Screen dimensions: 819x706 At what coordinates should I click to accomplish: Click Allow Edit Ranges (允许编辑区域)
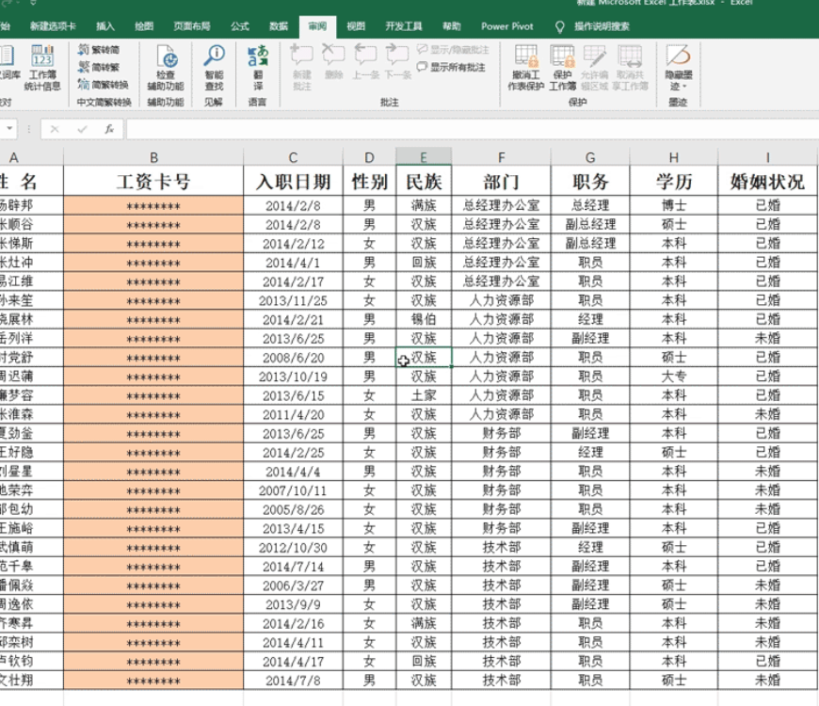tap(594, 69)
